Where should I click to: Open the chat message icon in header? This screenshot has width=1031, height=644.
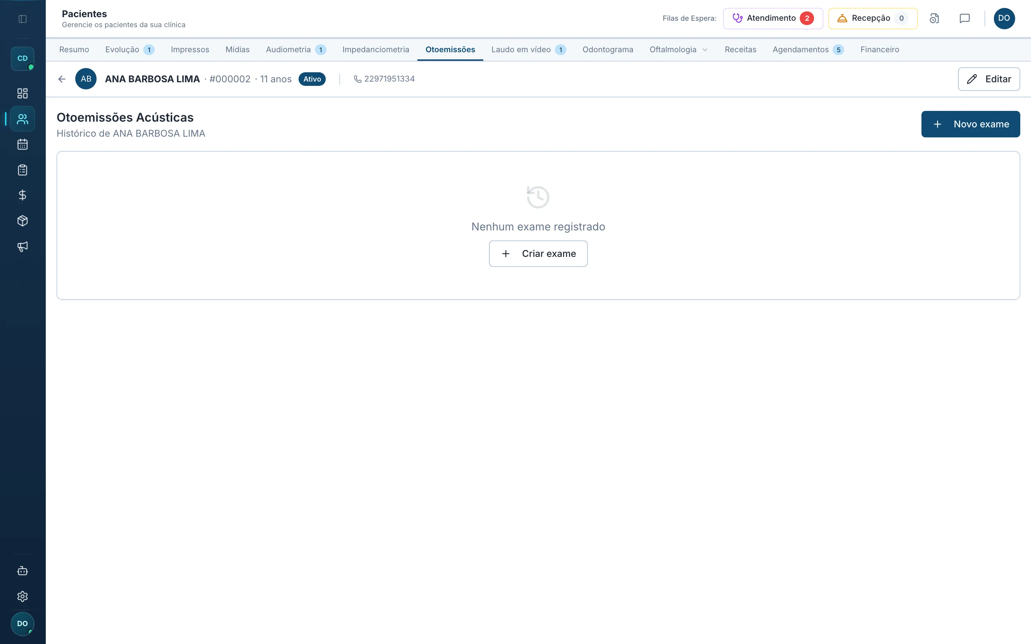(x=964, y=18)
